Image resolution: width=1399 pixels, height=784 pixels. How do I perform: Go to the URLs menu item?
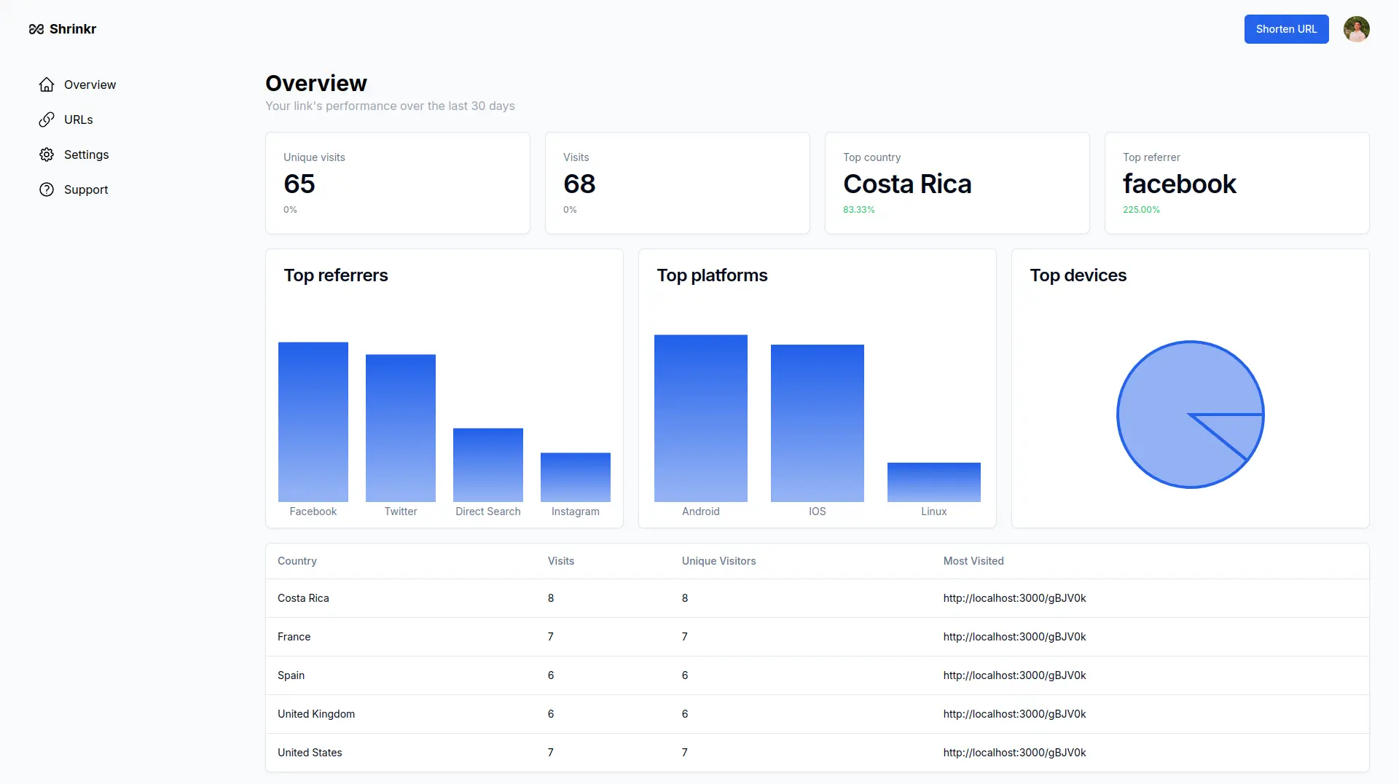coord(78,119)
